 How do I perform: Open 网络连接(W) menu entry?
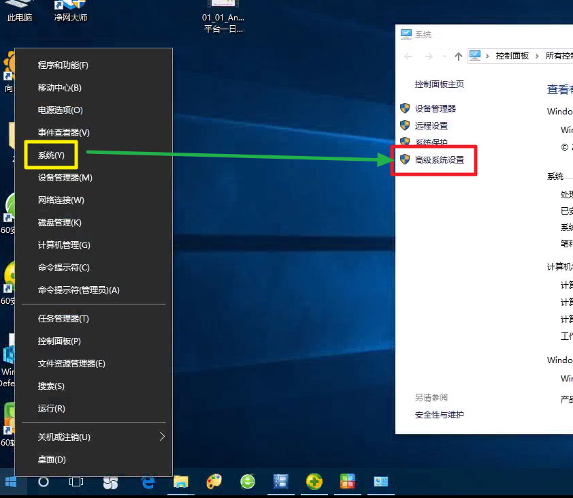[61, 200]
